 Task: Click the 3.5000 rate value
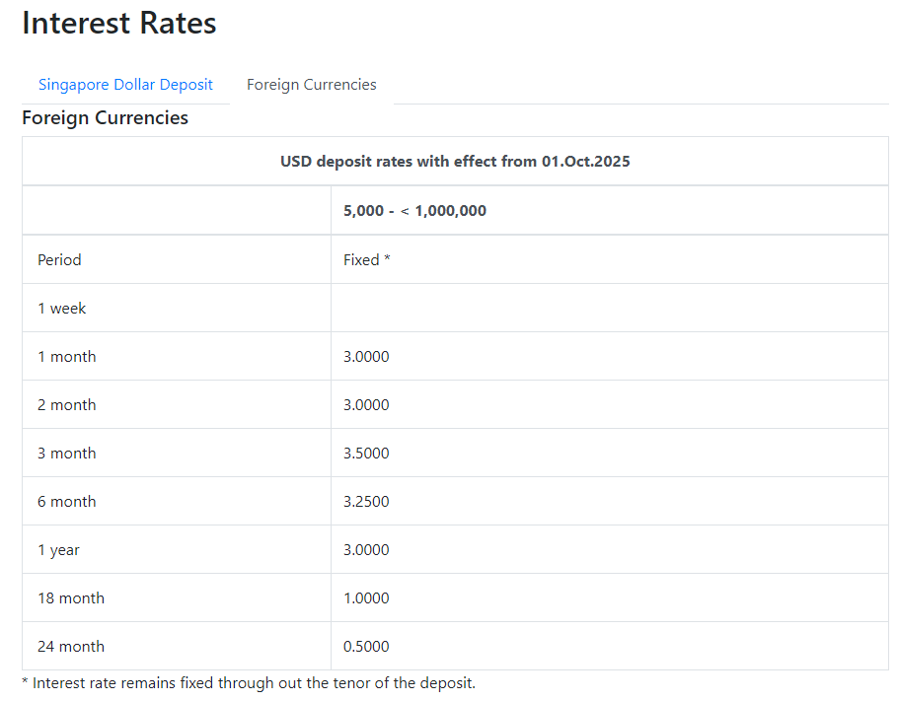tap(366, 454)
